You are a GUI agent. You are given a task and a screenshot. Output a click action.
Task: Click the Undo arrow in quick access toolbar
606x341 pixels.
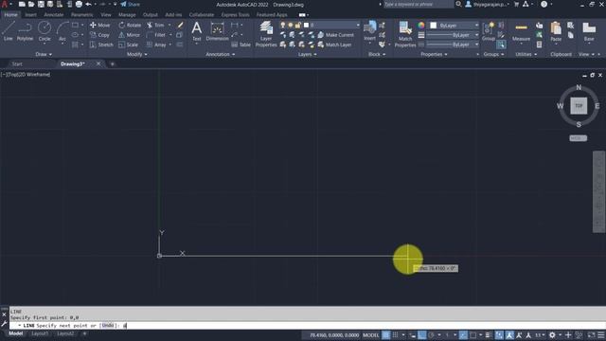[88, 4]
